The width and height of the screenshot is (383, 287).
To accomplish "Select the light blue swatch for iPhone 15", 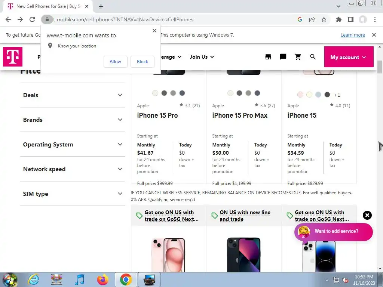I will [318, 95].
